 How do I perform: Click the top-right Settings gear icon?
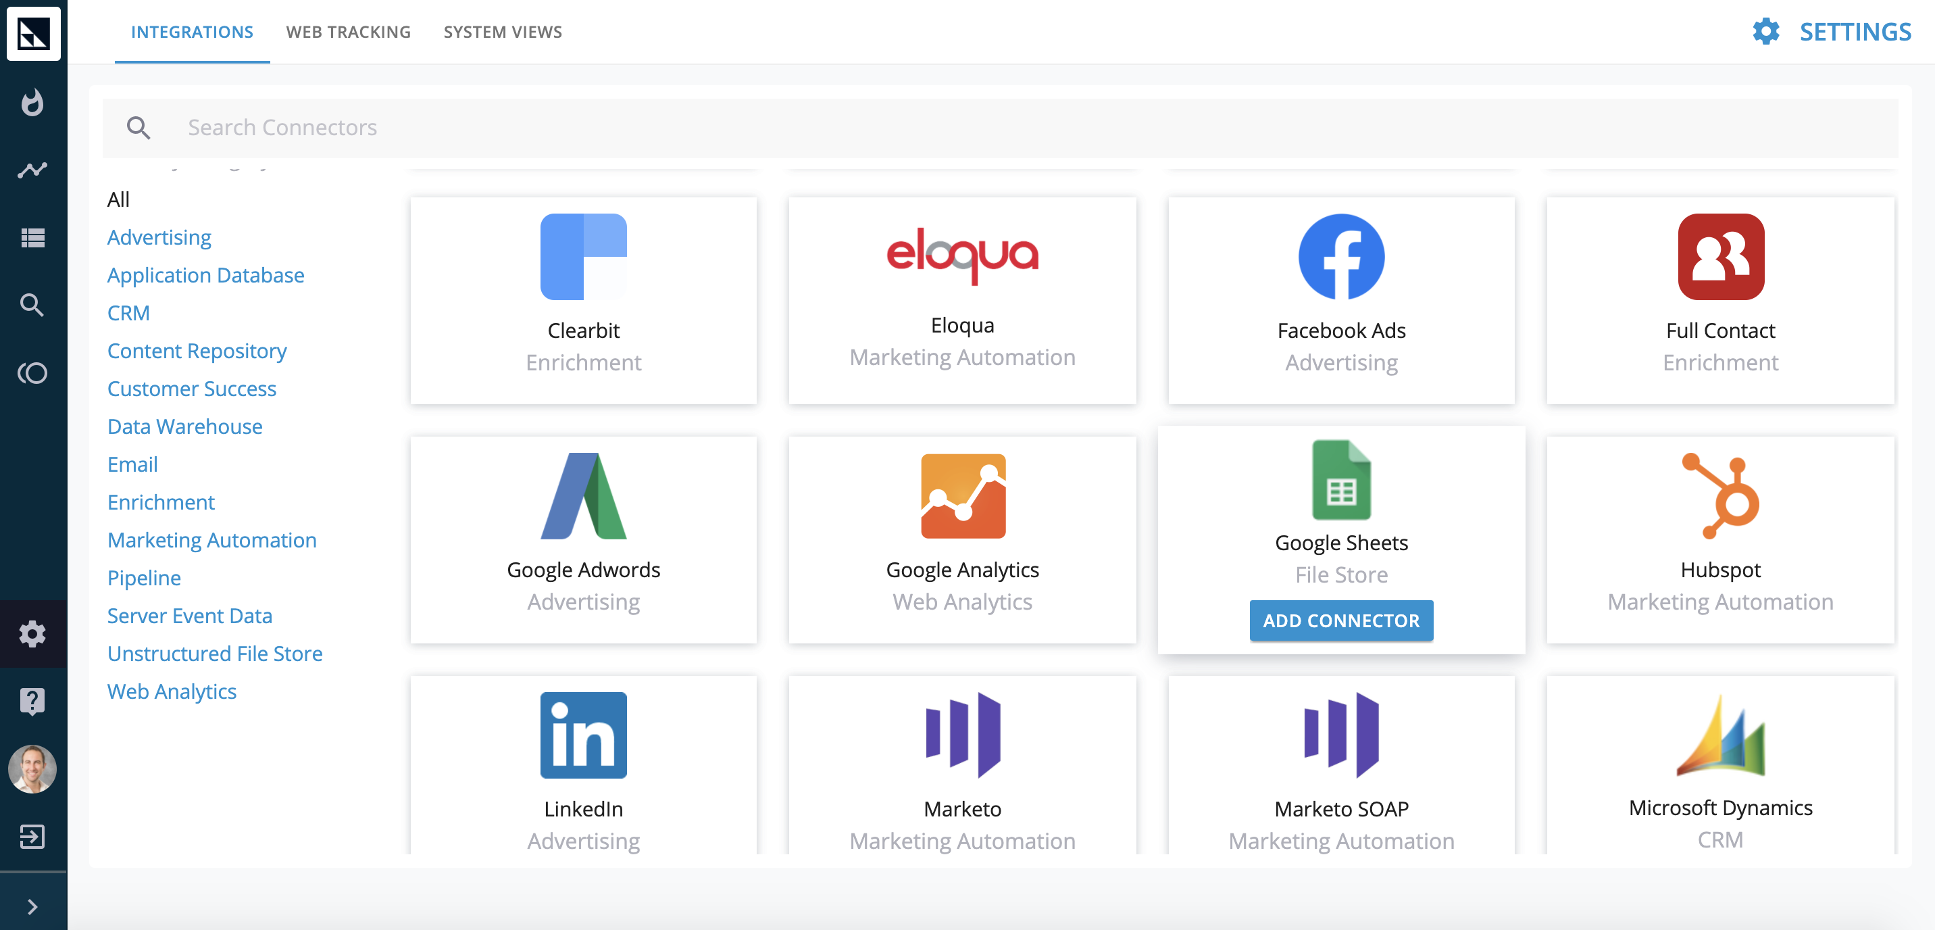[1765, 32]
